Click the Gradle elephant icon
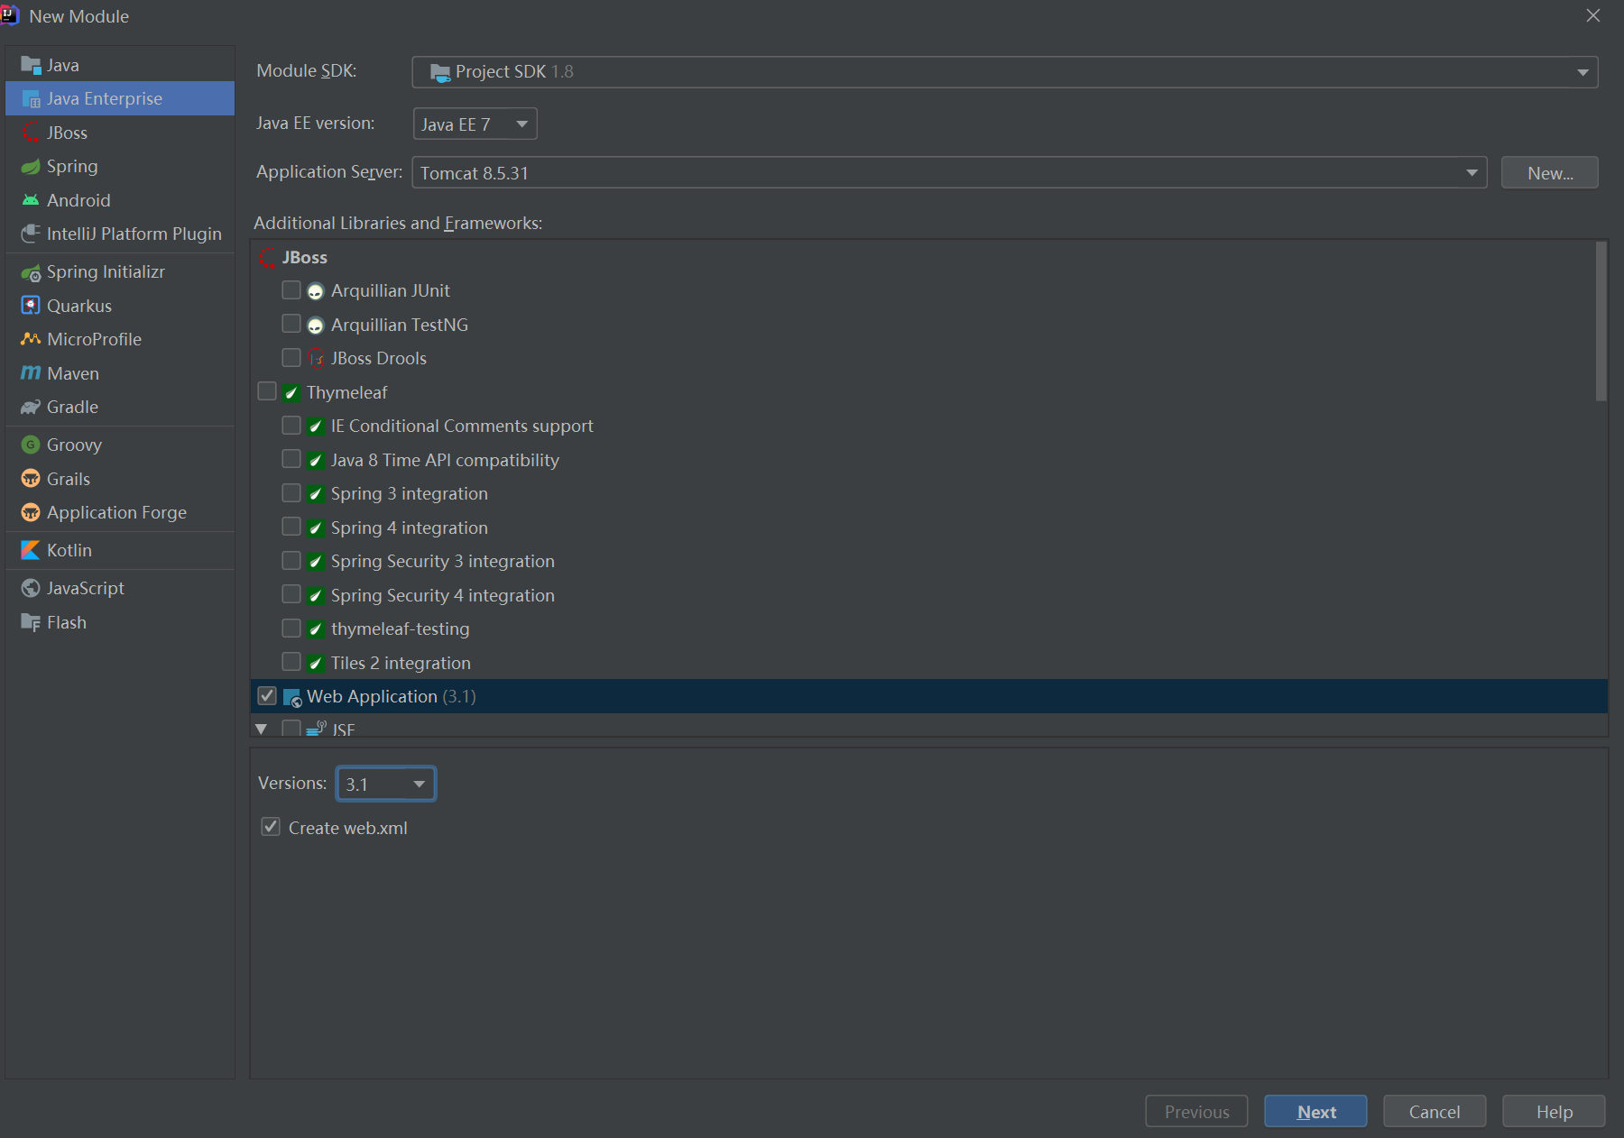 [x=31, y=407]
